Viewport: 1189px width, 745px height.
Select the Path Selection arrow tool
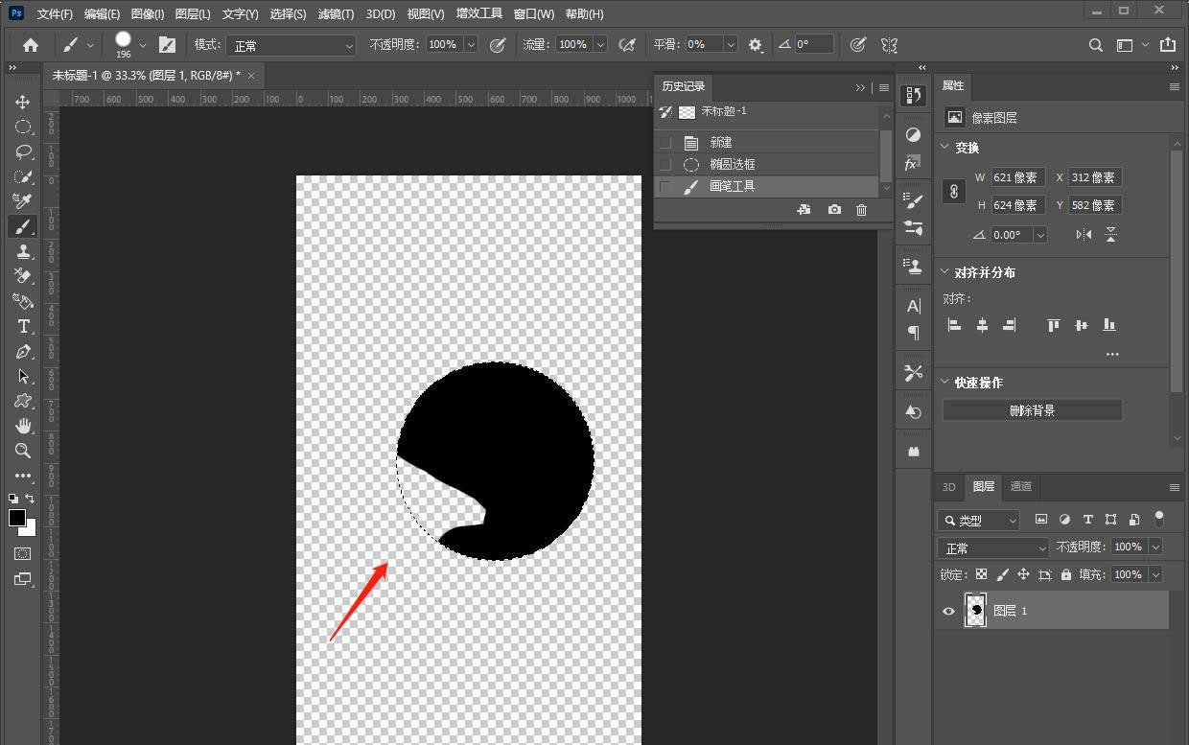pyautogui.click(x=23, y=376)
